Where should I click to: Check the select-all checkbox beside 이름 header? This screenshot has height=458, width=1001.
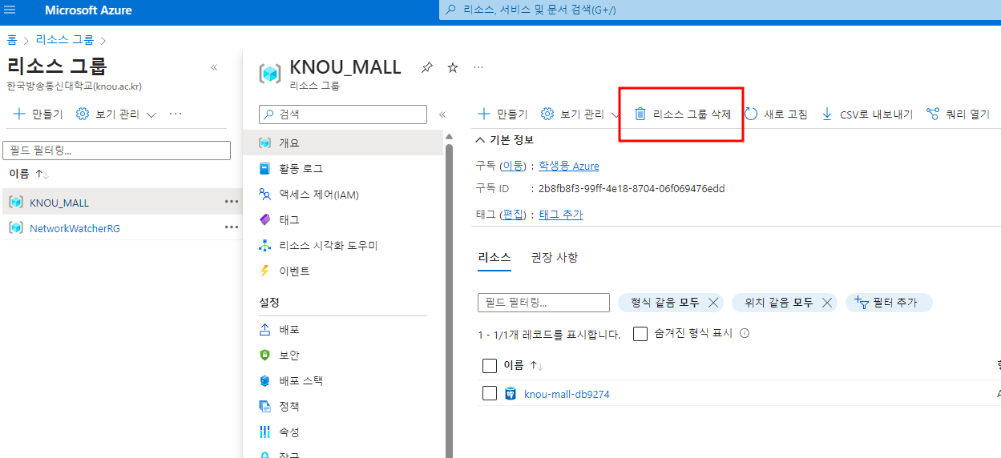[x=490, y=366]
